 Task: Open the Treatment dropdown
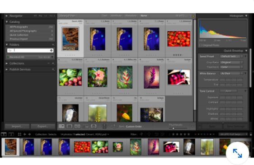coord(231,67)
